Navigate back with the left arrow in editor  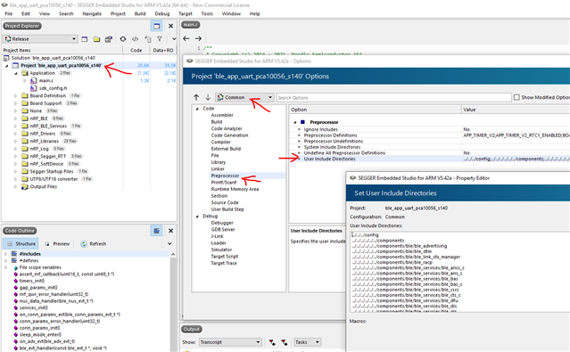click(186, 38)
